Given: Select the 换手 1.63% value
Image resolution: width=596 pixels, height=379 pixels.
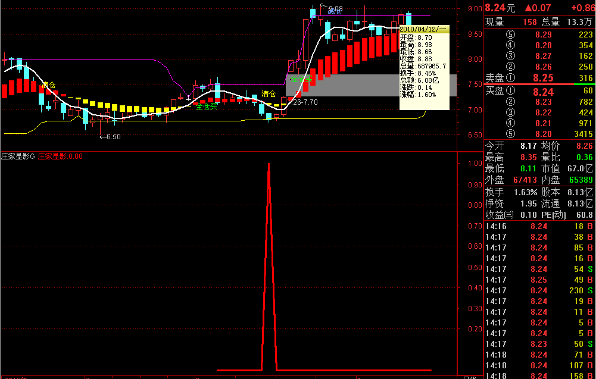Looking at the screenshot, I should pyautogui.click(x=525, y=192).
